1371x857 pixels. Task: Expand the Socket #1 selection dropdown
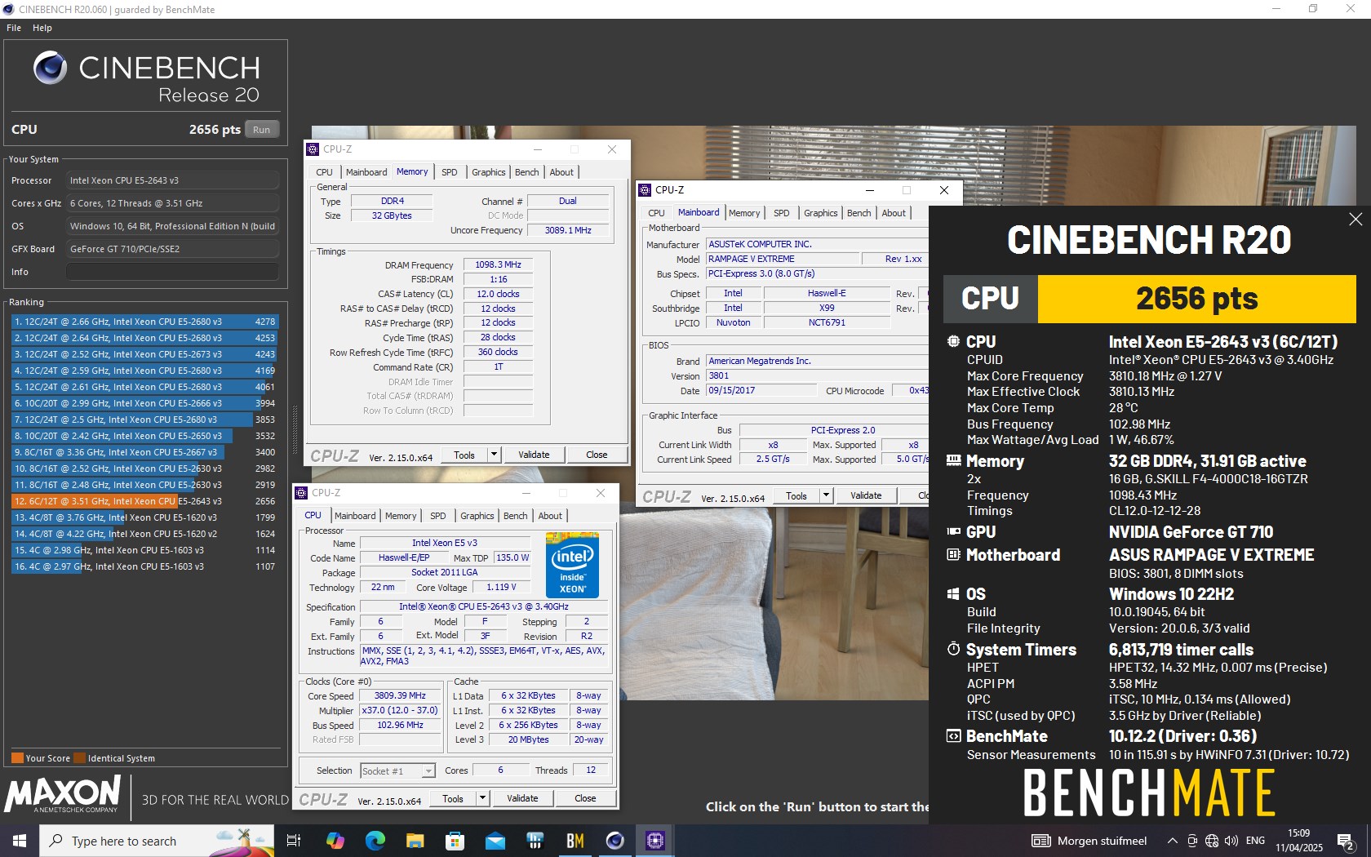point(428,771)
